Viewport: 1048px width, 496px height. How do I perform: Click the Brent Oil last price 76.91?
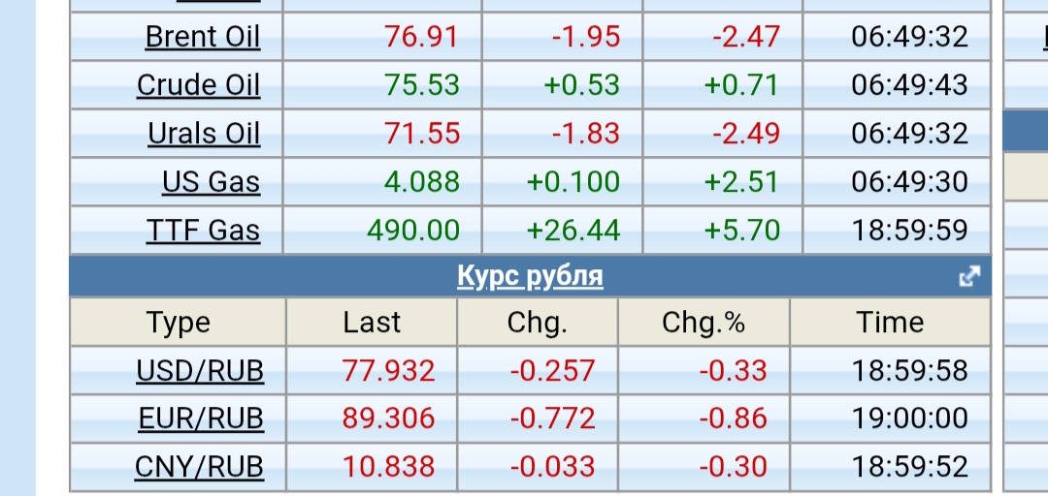point(421,37)
